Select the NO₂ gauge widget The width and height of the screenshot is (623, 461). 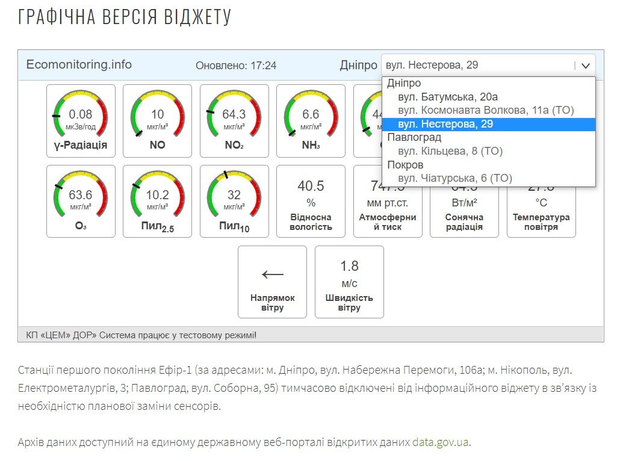234,119
